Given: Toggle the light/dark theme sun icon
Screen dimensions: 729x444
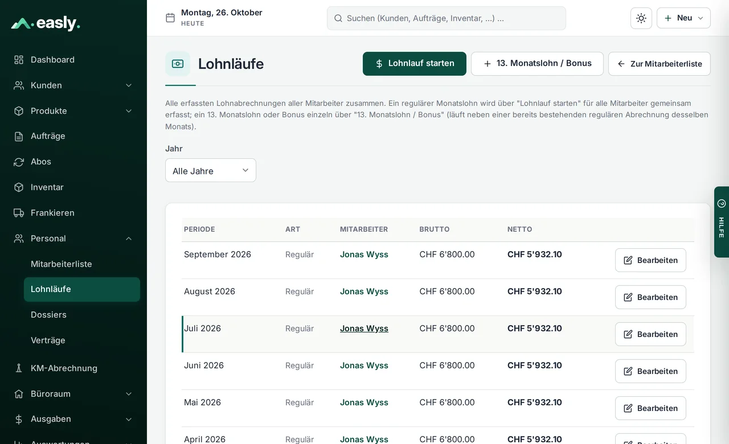Looking at the screenshot, I should tap(641, 18).
